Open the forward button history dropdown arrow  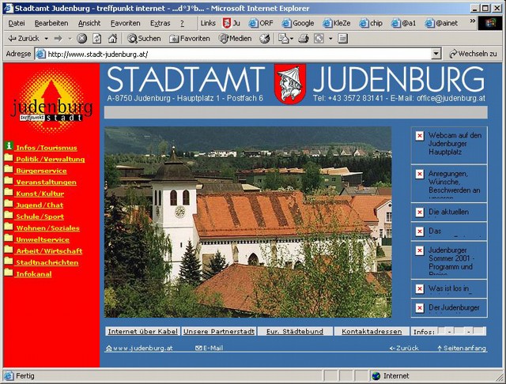tap(70, 38)
